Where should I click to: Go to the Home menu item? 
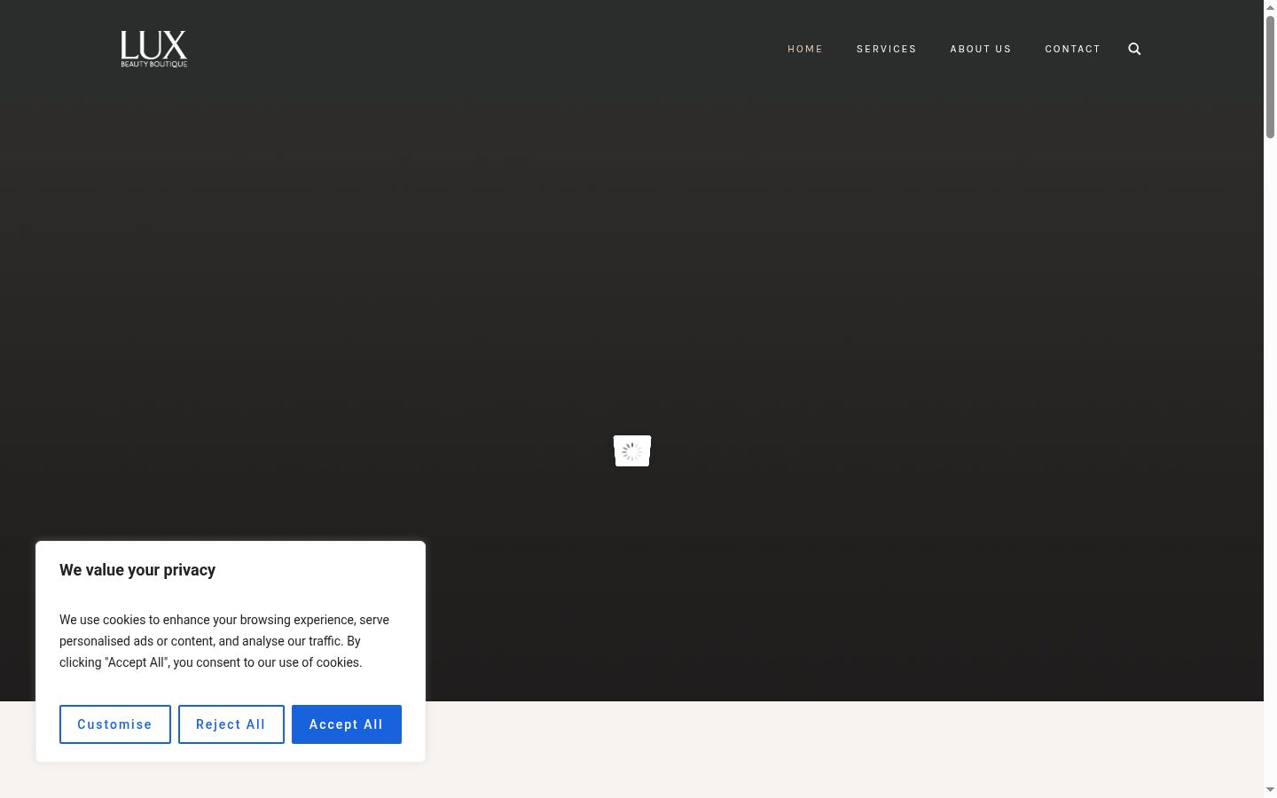[805, 49]
